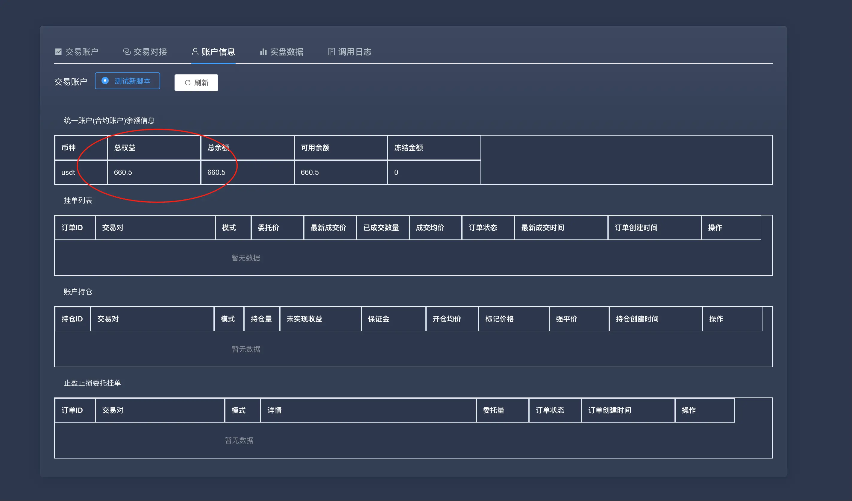
Task: Open the 调用日志 tab
Action: tap(355, 52)
